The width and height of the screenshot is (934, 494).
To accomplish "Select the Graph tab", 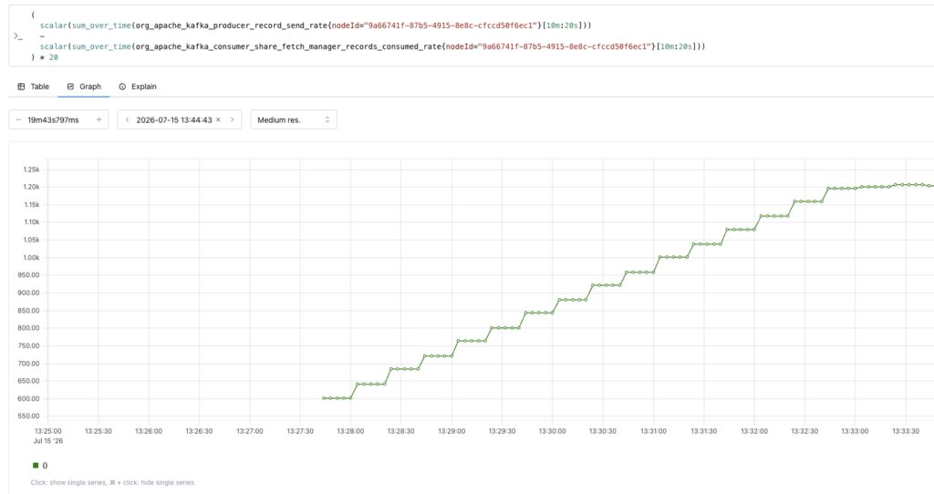I will pos(84,87).
